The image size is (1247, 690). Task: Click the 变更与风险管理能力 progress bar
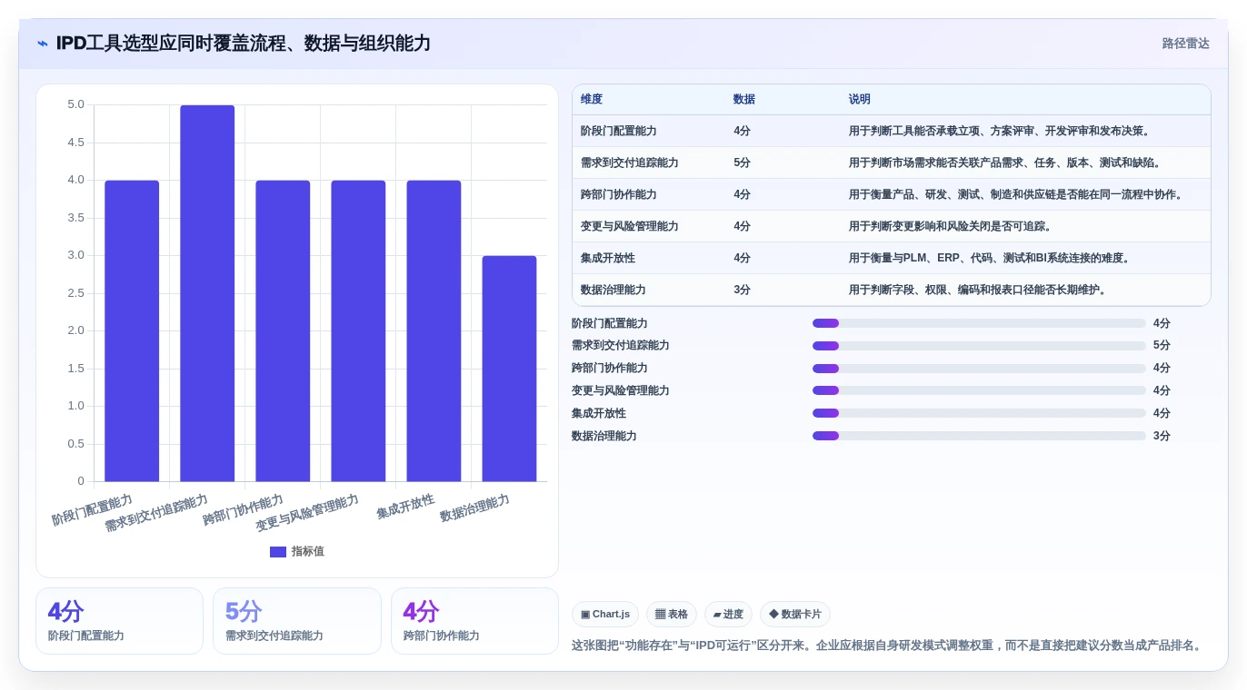pos(979,390)
